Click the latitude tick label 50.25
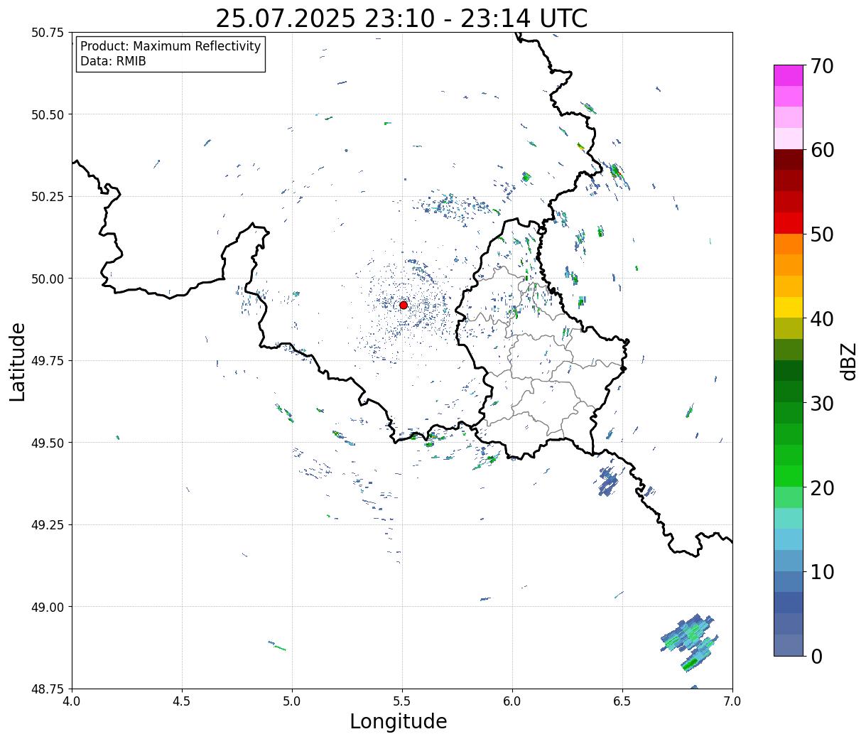The height and width of the screenshot is (739, 866). click(x=48, y=197)
